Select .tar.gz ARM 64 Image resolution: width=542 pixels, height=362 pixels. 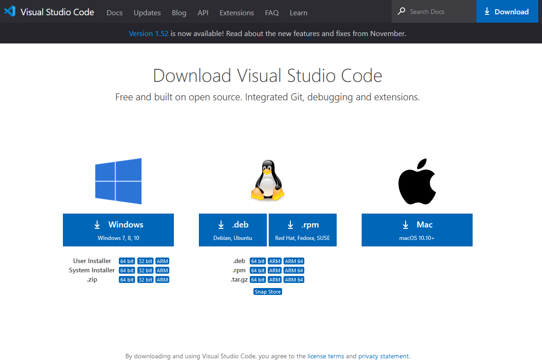(294, 280)
